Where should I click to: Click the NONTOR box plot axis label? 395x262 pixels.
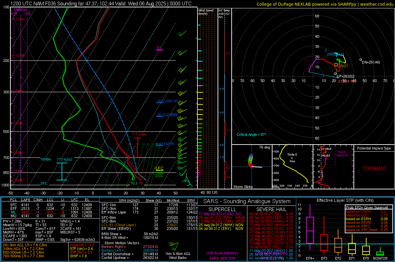point(380,258)
